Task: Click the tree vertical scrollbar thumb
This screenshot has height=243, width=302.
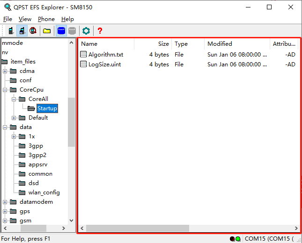Action: (x=71, y=122)
